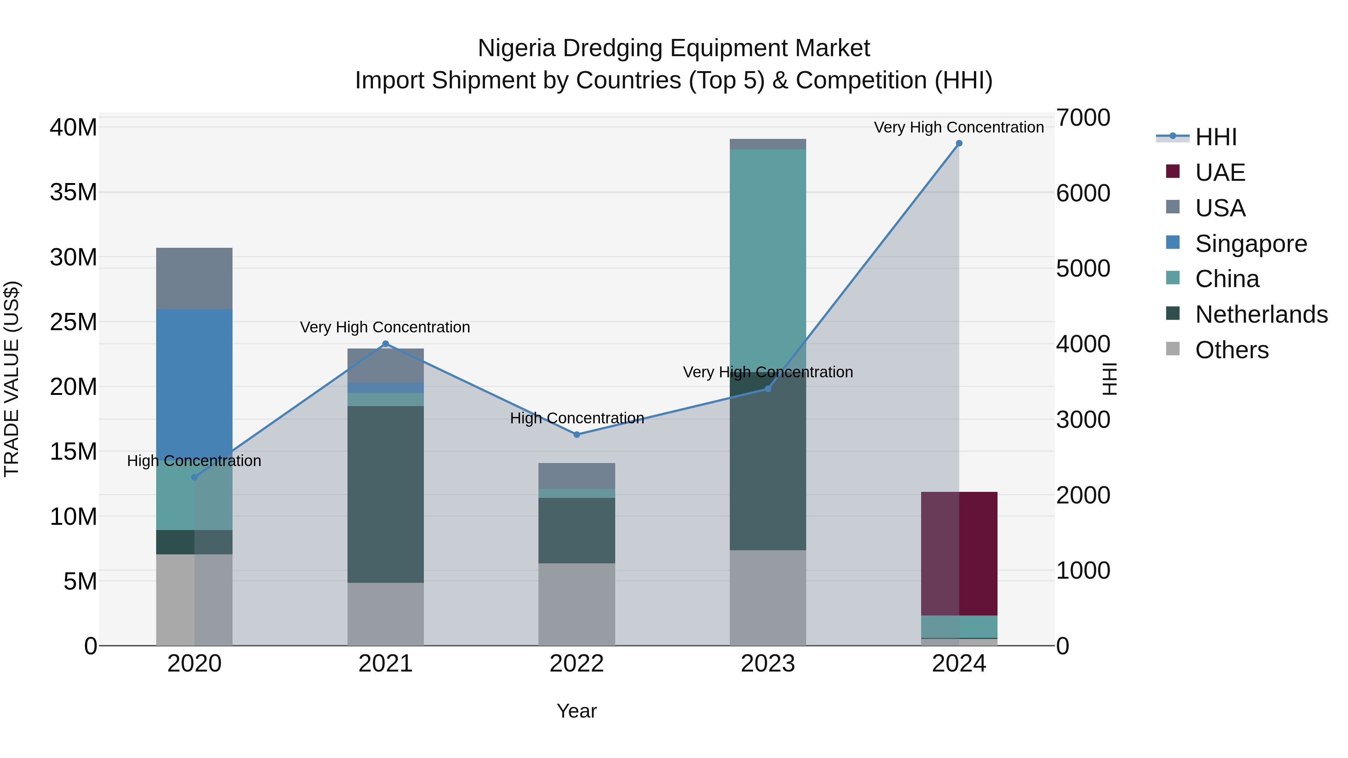The width and height of the screenshot is (1348, 758).
Task: Click the right 'HHI' axis title
Action: click(x=1109, y=379)
